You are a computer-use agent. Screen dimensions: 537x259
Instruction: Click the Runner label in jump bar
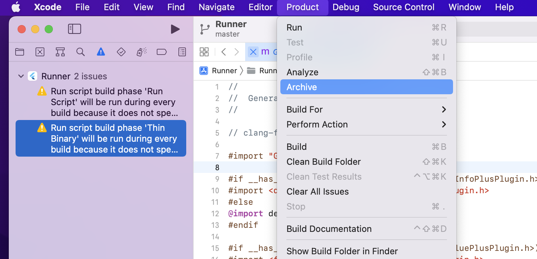(224, 71)
